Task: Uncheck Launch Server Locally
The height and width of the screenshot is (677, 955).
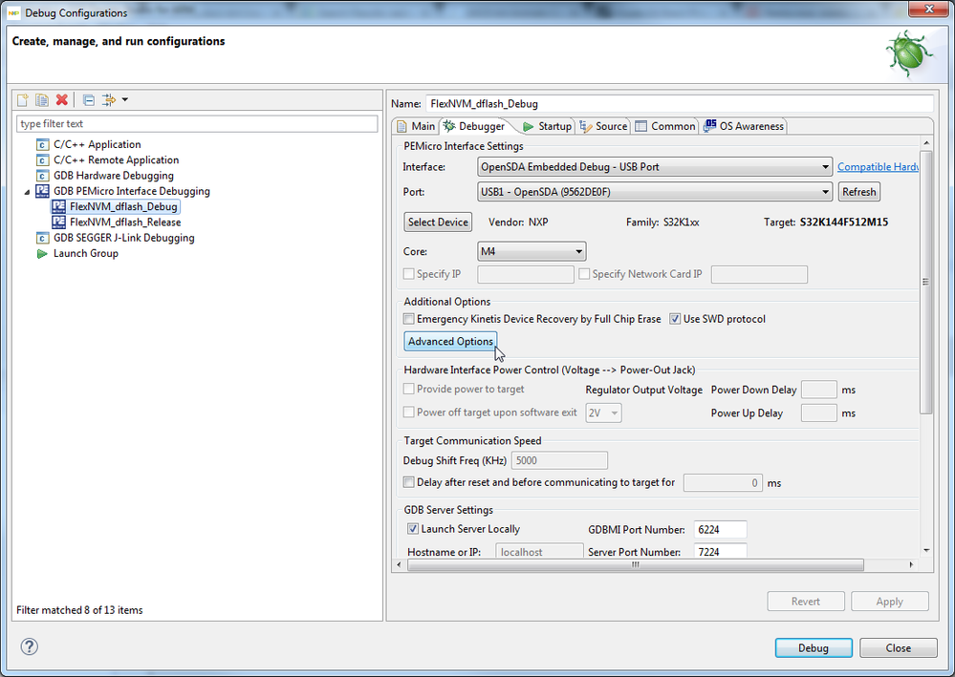Action: pos(413,529)
